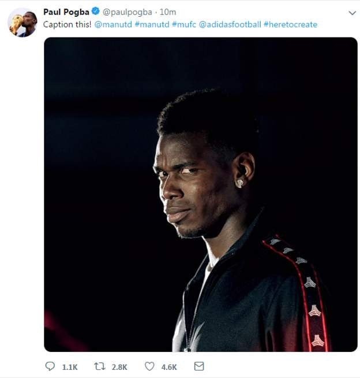The image size is (360, 378).
Task: Visit the @paulpogba handle
Action: 128,12
